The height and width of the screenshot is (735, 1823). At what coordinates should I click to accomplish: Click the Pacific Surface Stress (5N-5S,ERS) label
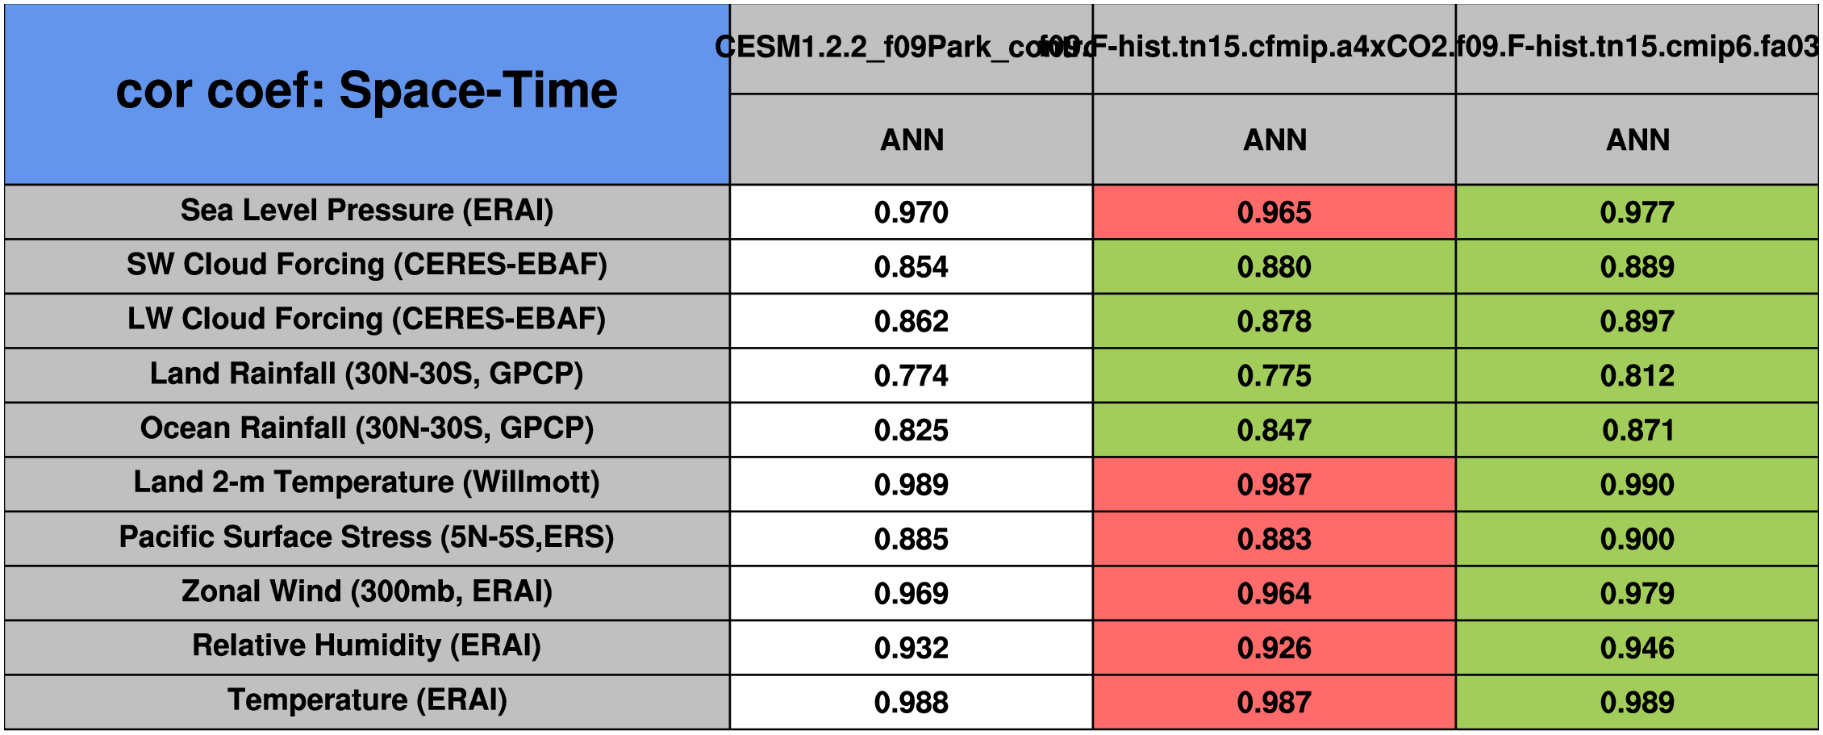(366, 538)
